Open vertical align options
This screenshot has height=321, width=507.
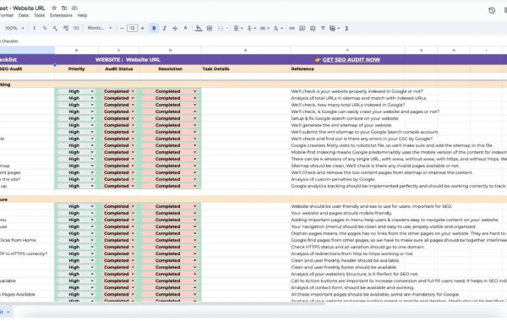251,28
